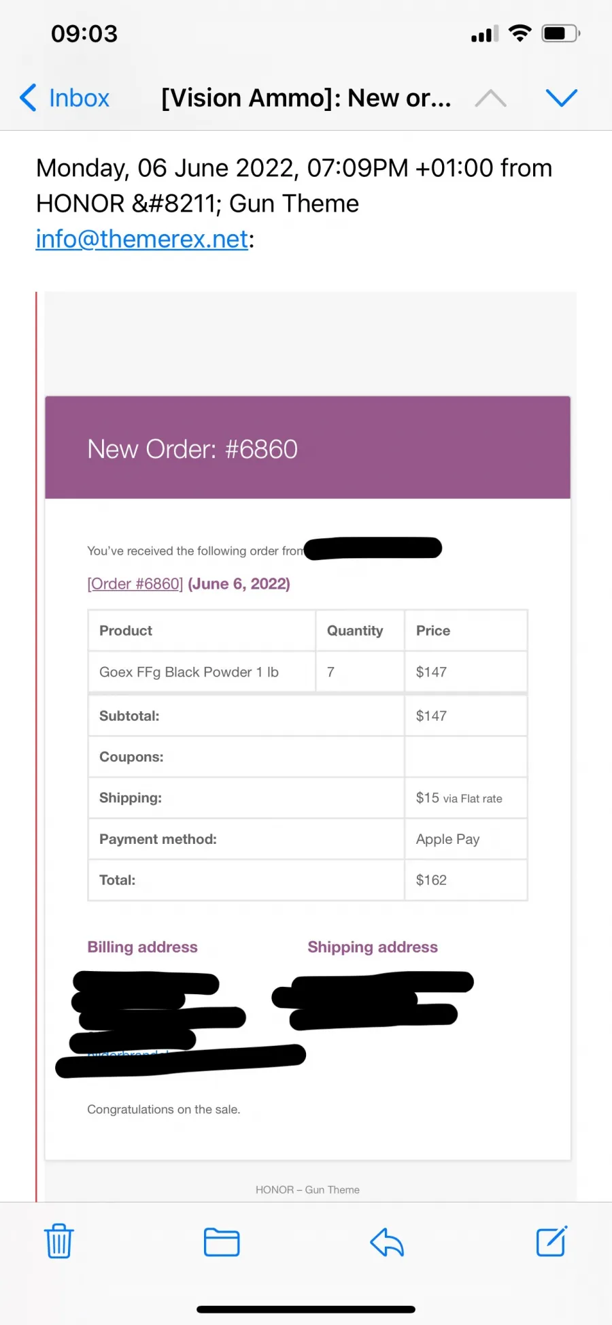Tap the New Order: #6860 purple header
This screenshot has width=612, height=1325.
tap(307, 448)
